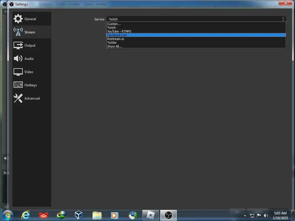Open the General settings gear icon
The width and height of the screenshot is (295, 221).
(18, 19)
